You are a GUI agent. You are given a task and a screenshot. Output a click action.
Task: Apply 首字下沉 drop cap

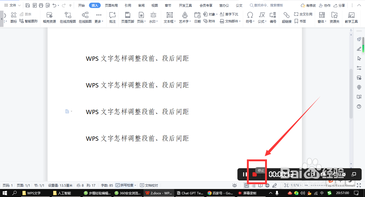coord(229,14)
